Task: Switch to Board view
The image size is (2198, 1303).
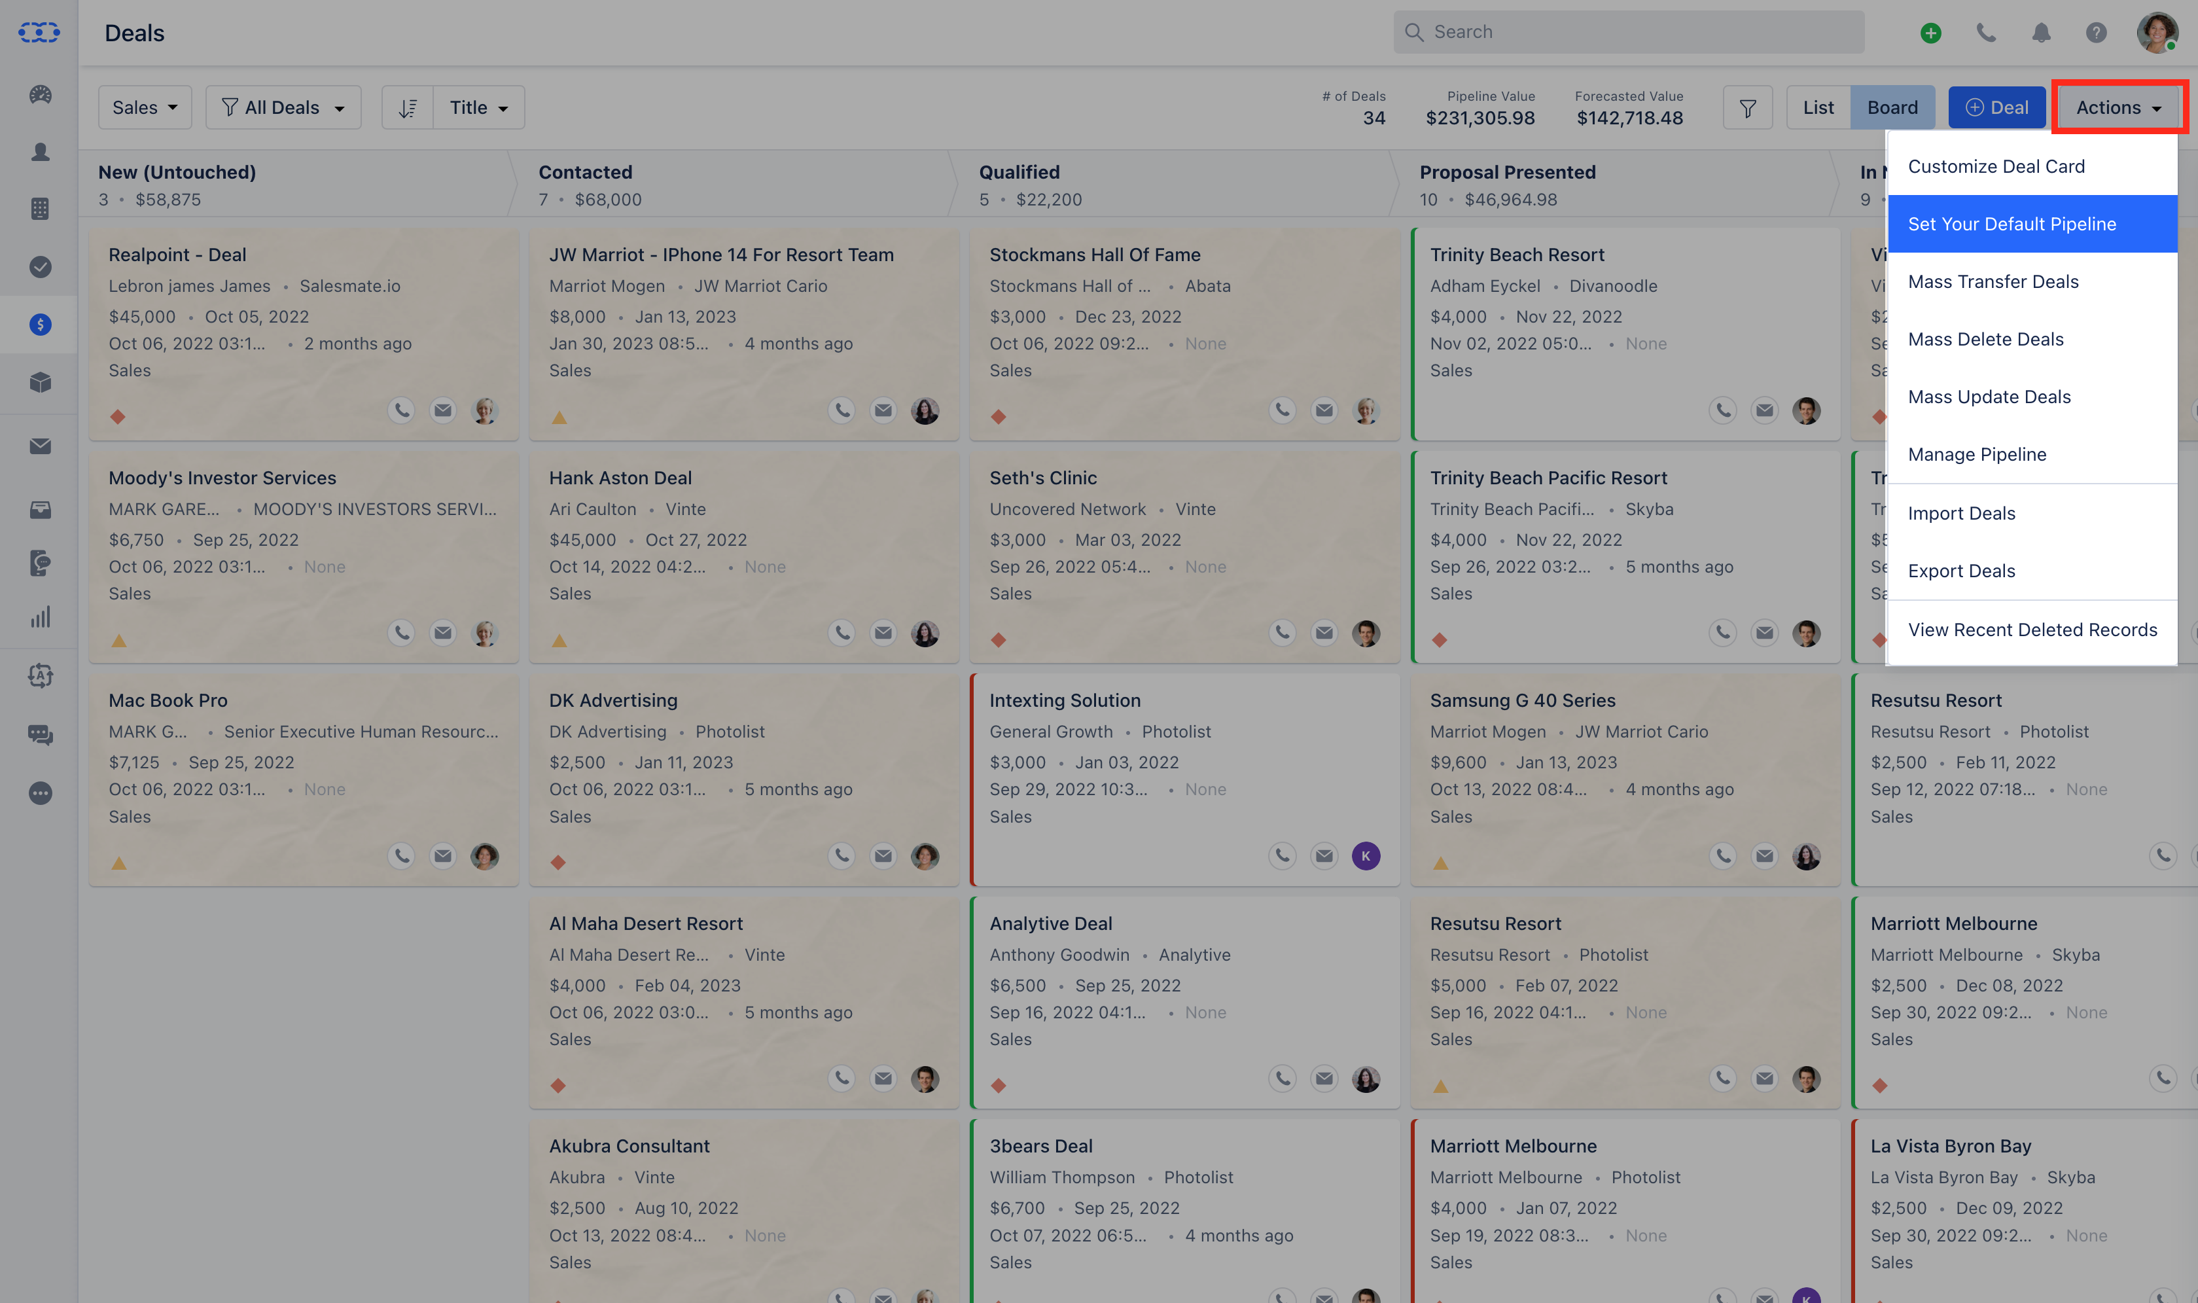Action: [x=1892, y=107]
